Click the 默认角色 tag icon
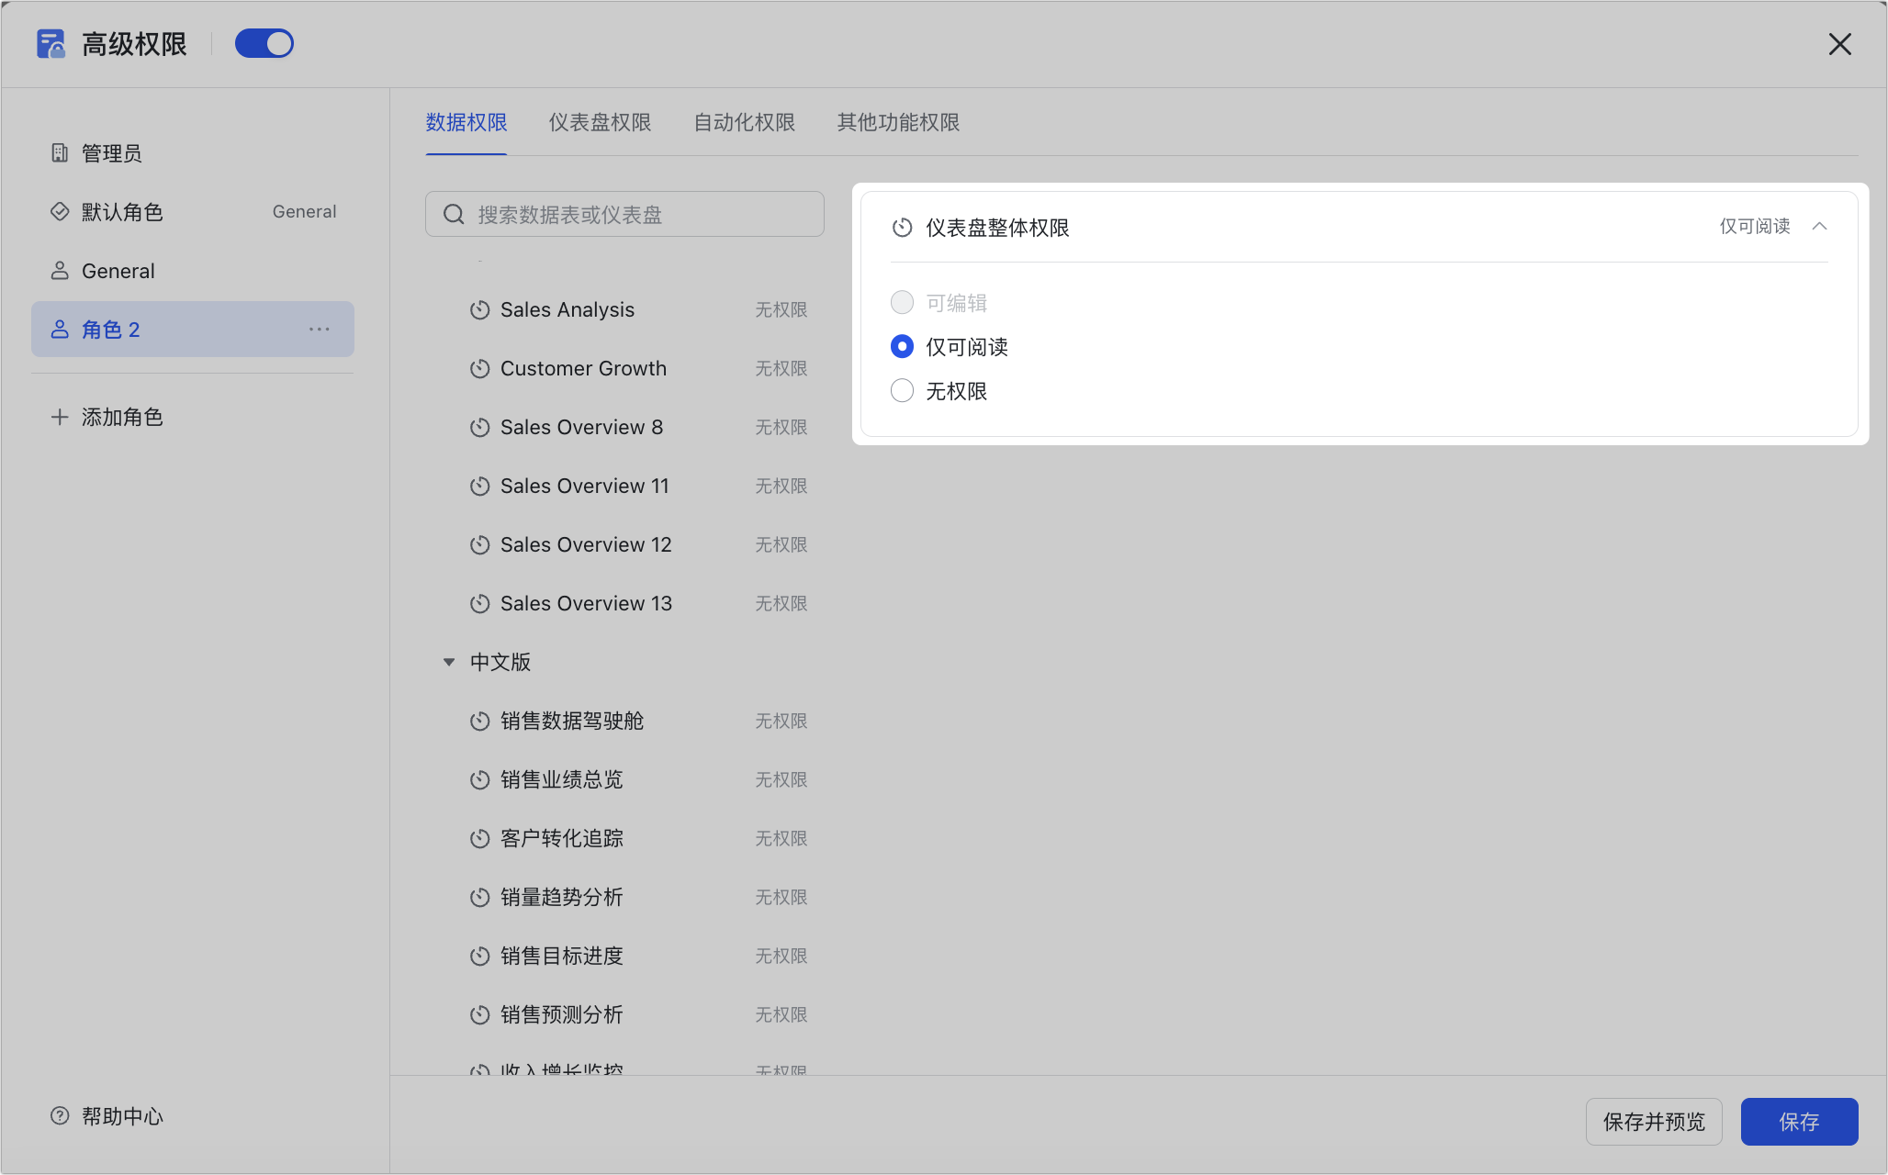1888x1175 pixels. (60, 212)
